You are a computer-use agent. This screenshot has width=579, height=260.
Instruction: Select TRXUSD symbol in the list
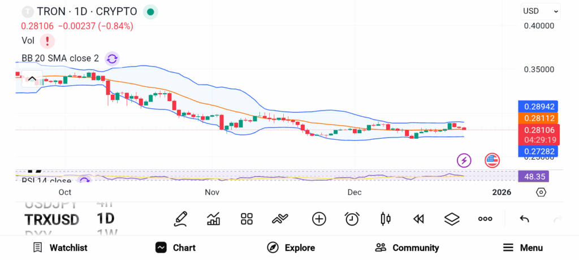tap(51, 219)
